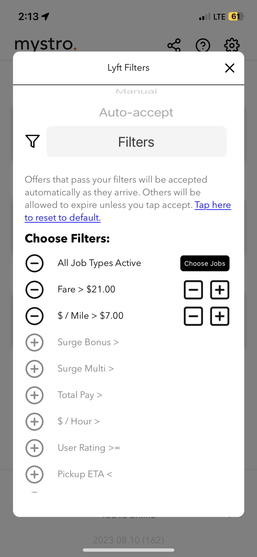Screen dimensions: 257x557
Task: Tap the funnel filter icon
Action: click(33, 141)
